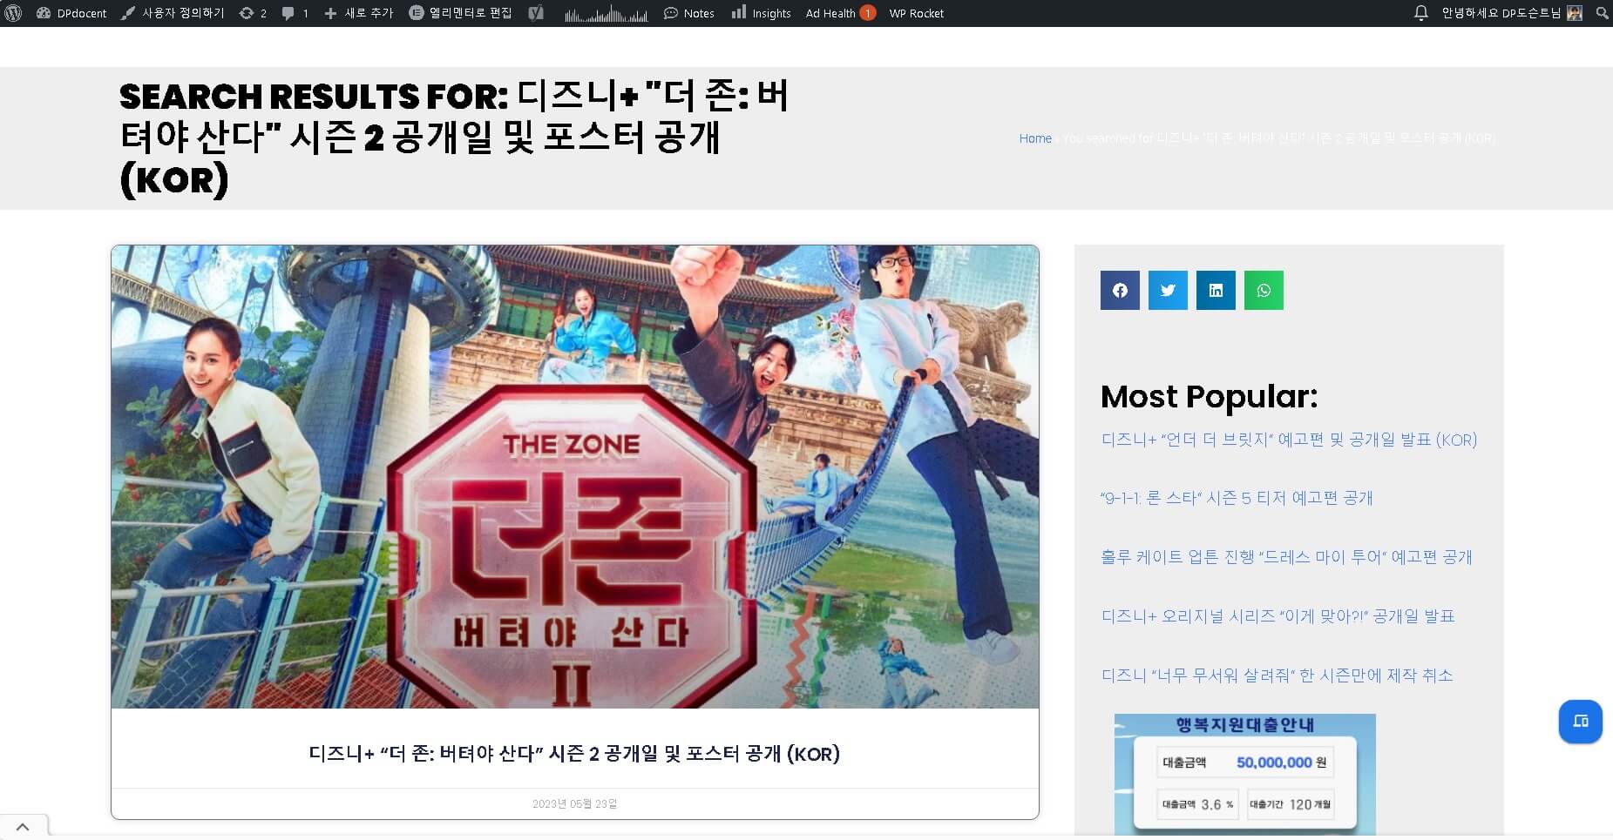Click the notification bell icon
1613x840 pixels.
[1420, 13]
